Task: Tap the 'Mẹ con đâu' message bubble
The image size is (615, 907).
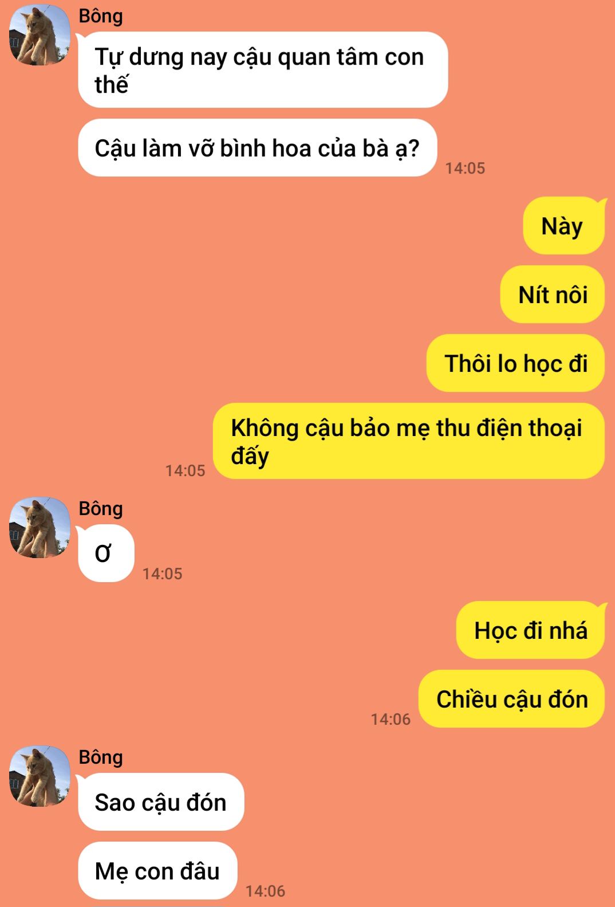Action: click(x=157, y=871)
